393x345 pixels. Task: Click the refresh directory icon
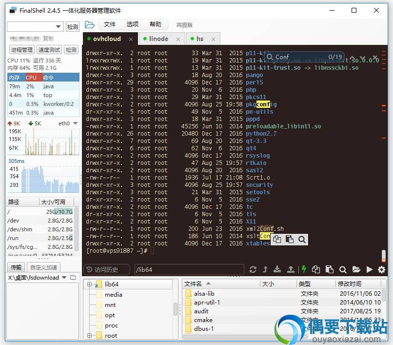tap(253, 270)
